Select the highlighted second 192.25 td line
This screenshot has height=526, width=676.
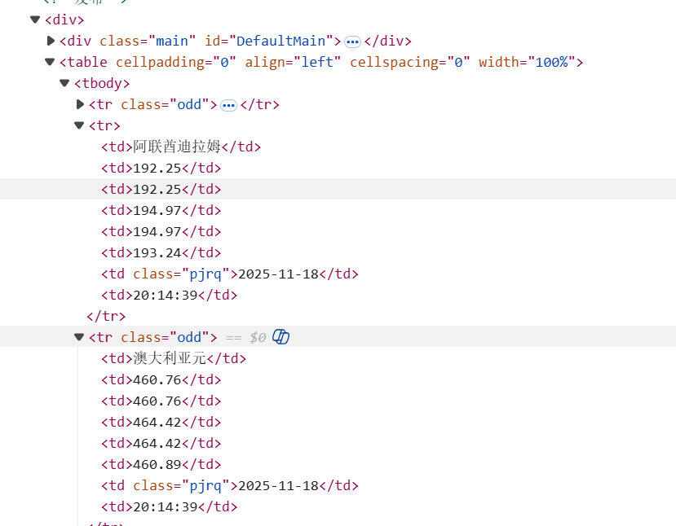[x=161, y=189]
